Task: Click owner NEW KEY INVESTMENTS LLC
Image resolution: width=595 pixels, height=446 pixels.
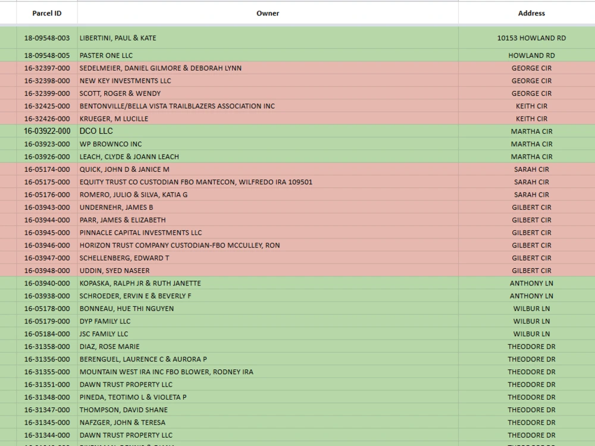Action: pos(268,81)
